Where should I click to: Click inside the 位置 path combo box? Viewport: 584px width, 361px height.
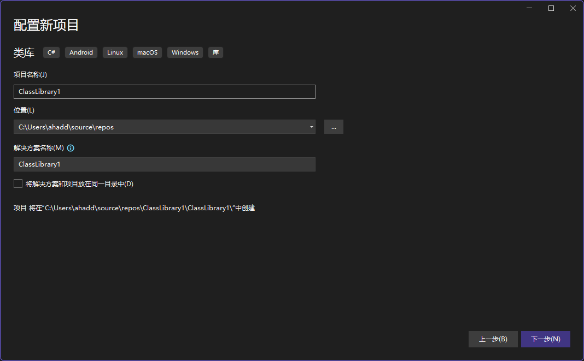[x=159, y=127]
